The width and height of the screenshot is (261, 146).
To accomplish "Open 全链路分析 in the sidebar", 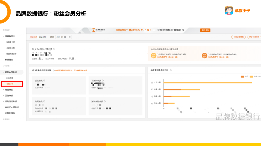I will pyautogui.click(x=11, y=48).
